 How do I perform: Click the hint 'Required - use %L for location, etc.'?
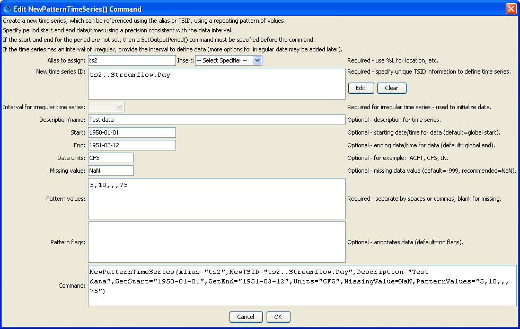pos(393,60)
